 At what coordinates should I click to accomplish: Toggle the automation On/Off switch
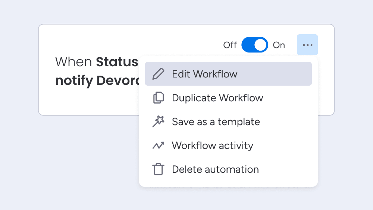pos(255,45)
